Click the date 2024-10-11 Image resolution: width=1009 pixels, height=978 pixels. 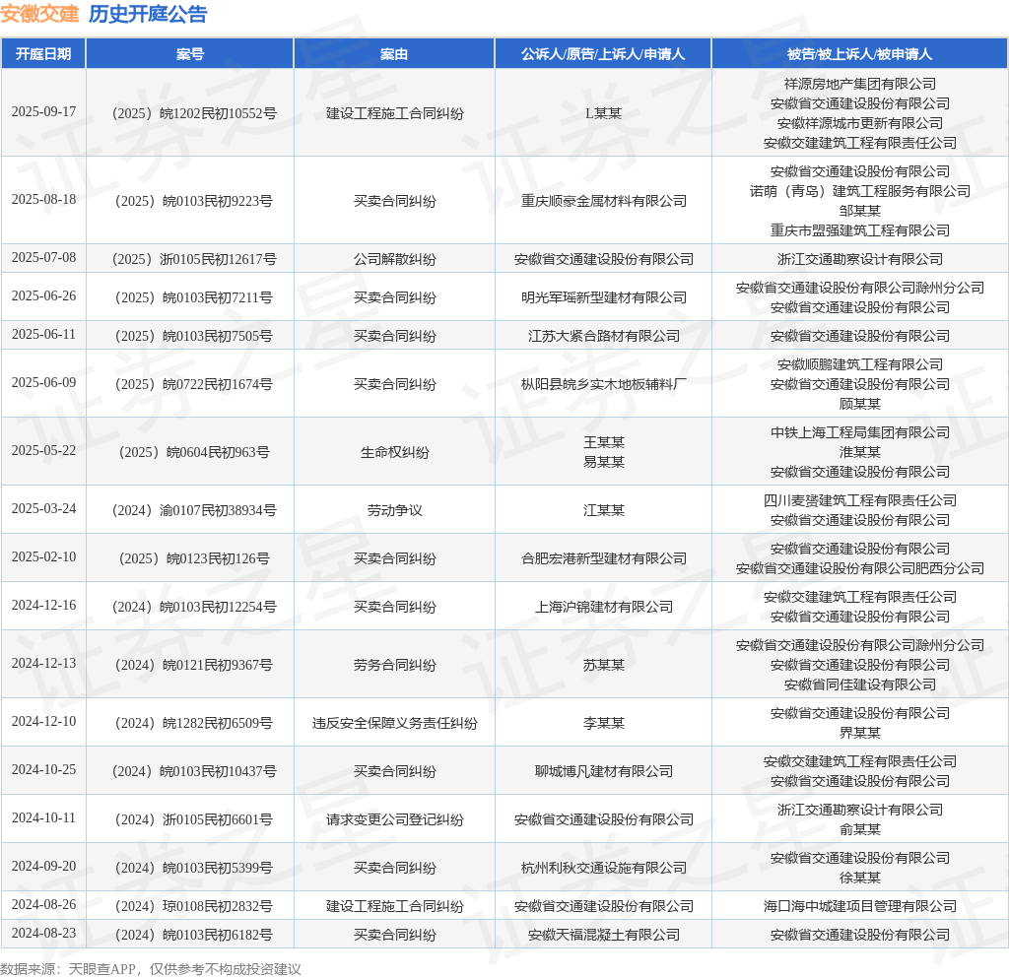click(x=43, y=817)
